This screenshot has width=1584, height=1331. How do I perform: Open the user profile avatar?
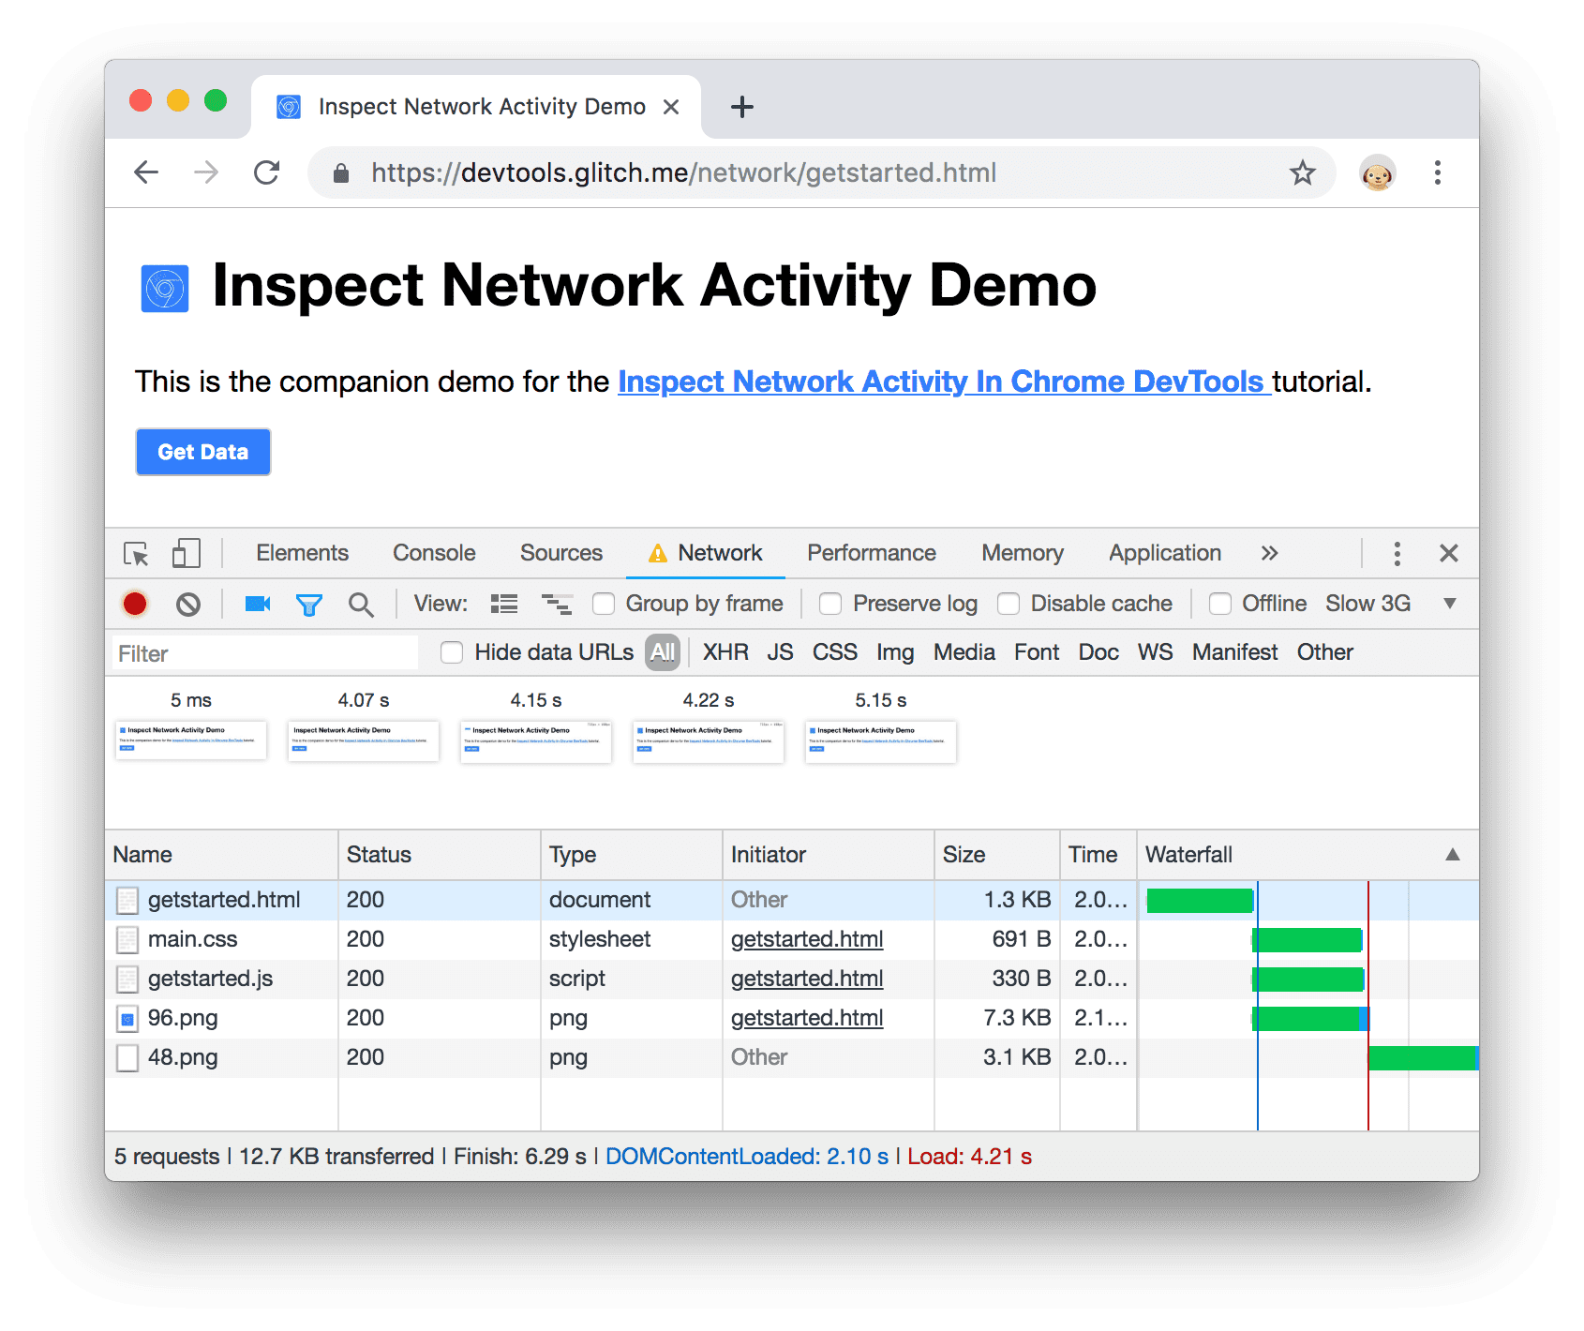pyautogui.click(x=1377, y=173)
